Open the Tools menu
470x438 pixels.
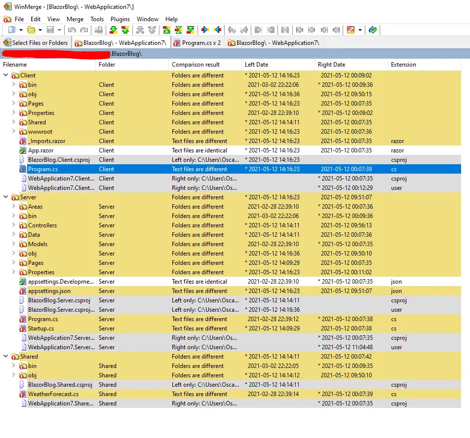click(x=97, y=19)
